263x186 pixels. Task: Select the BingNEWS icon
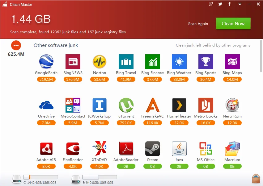click(73, 62)
